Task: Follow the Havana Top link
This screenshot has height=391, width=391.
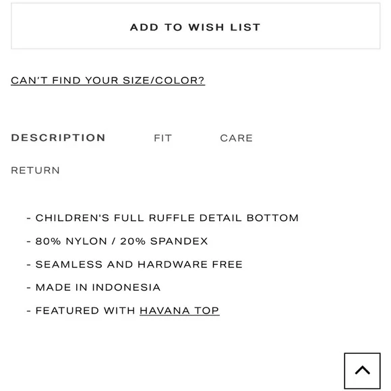Action: (179, 311)
